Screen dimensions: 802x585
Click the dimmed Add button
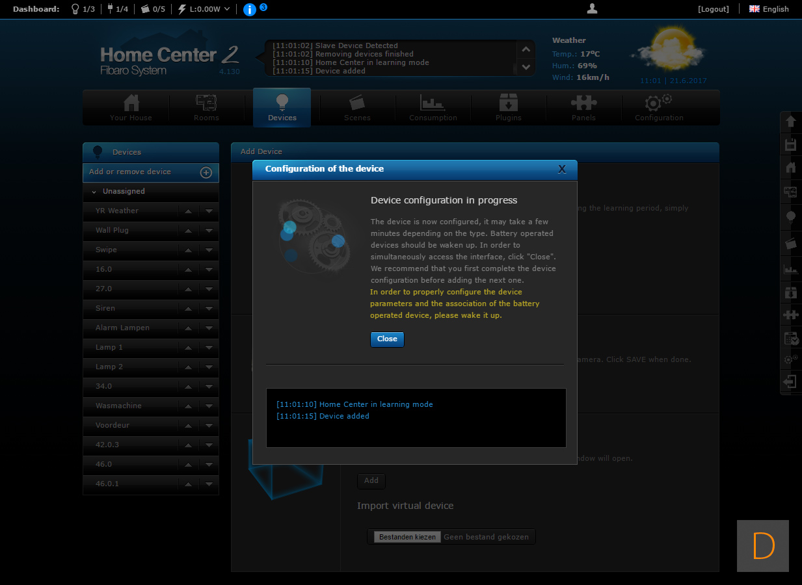(371, 481)
